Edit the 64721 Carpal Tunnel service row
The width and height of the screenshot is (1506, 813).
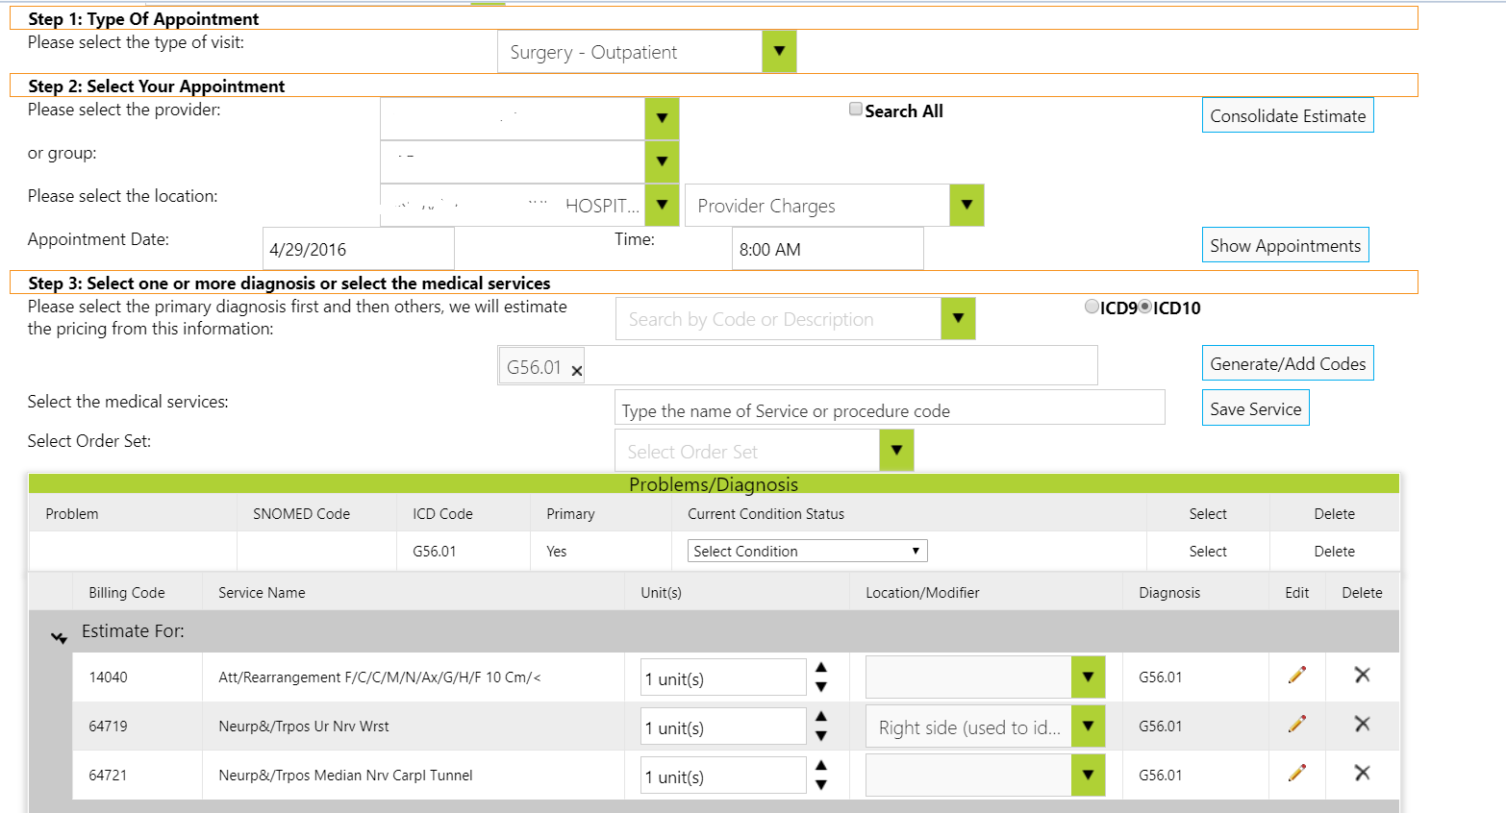click(x=1296, y=774)
